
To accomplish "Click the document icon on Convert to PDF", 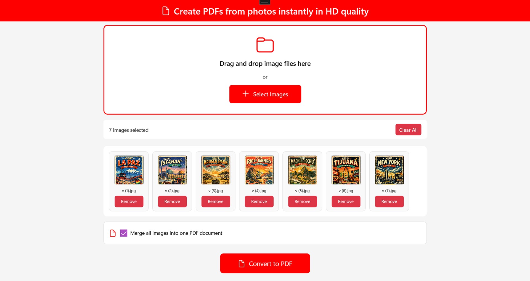I will click(x=242, y=264).
